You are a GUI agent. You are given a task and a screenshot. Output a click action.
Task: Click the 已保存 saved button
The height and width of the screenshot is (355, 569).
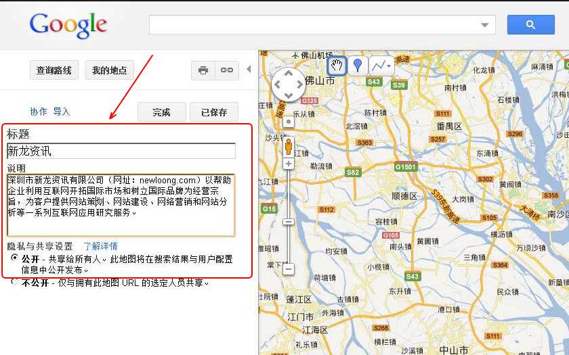pos(214,112)
